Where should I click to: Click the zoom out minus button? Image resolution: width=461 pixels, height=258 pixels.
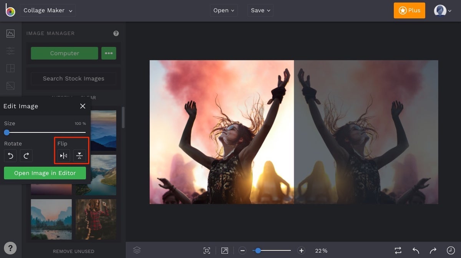click(x=242, y=251)
